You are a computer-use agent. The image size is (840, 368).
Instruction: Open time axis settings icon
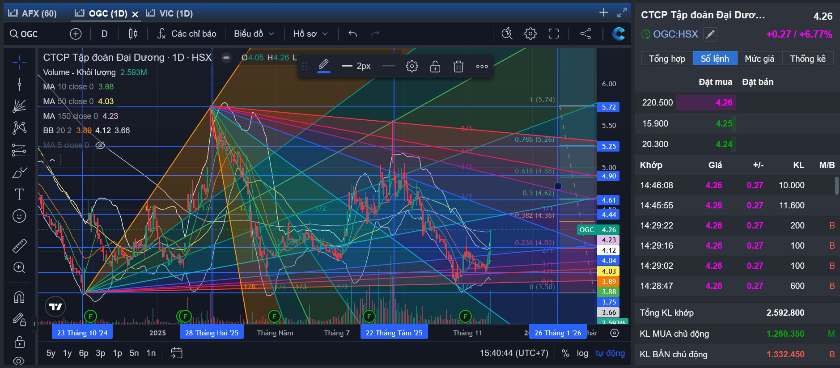pos(615,333)
